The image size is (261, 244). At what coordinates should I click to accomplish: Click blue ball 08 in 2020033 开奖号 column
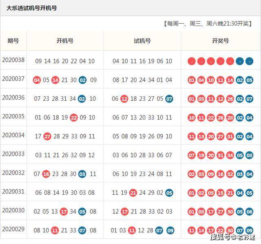point(249,155)
